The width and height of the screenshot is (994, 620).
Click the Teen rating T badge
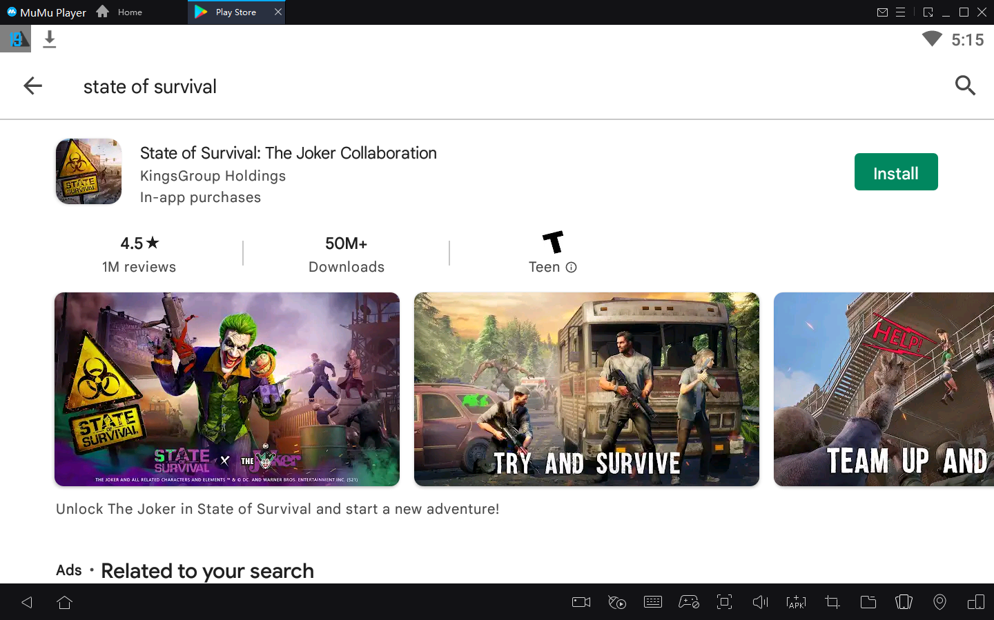point(553,242)
